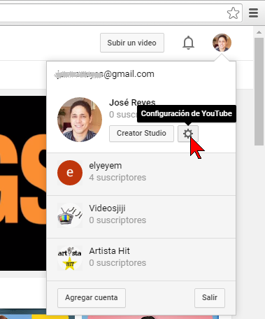Click the Salir button
Screen dimensions: 265x319
click(x=210, y=298)
